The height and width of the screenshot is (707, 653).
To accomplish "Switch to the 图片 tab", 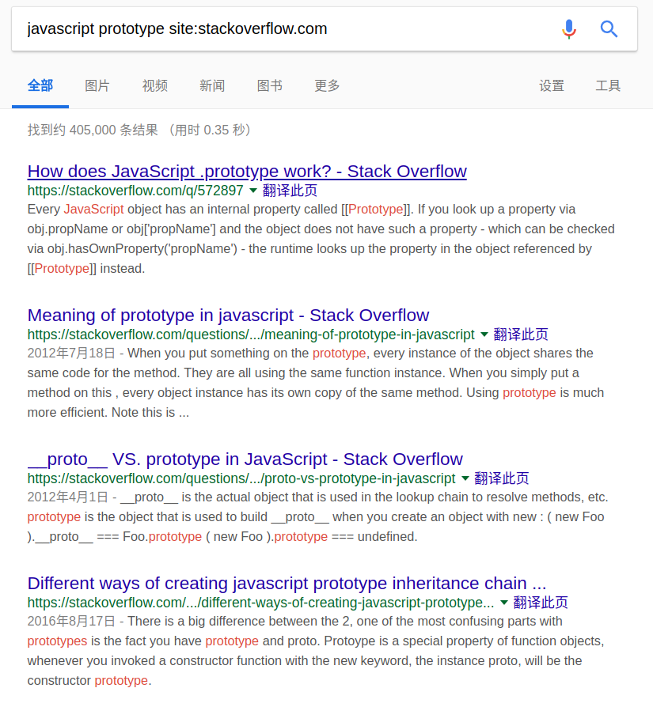I will click(97, 85).
